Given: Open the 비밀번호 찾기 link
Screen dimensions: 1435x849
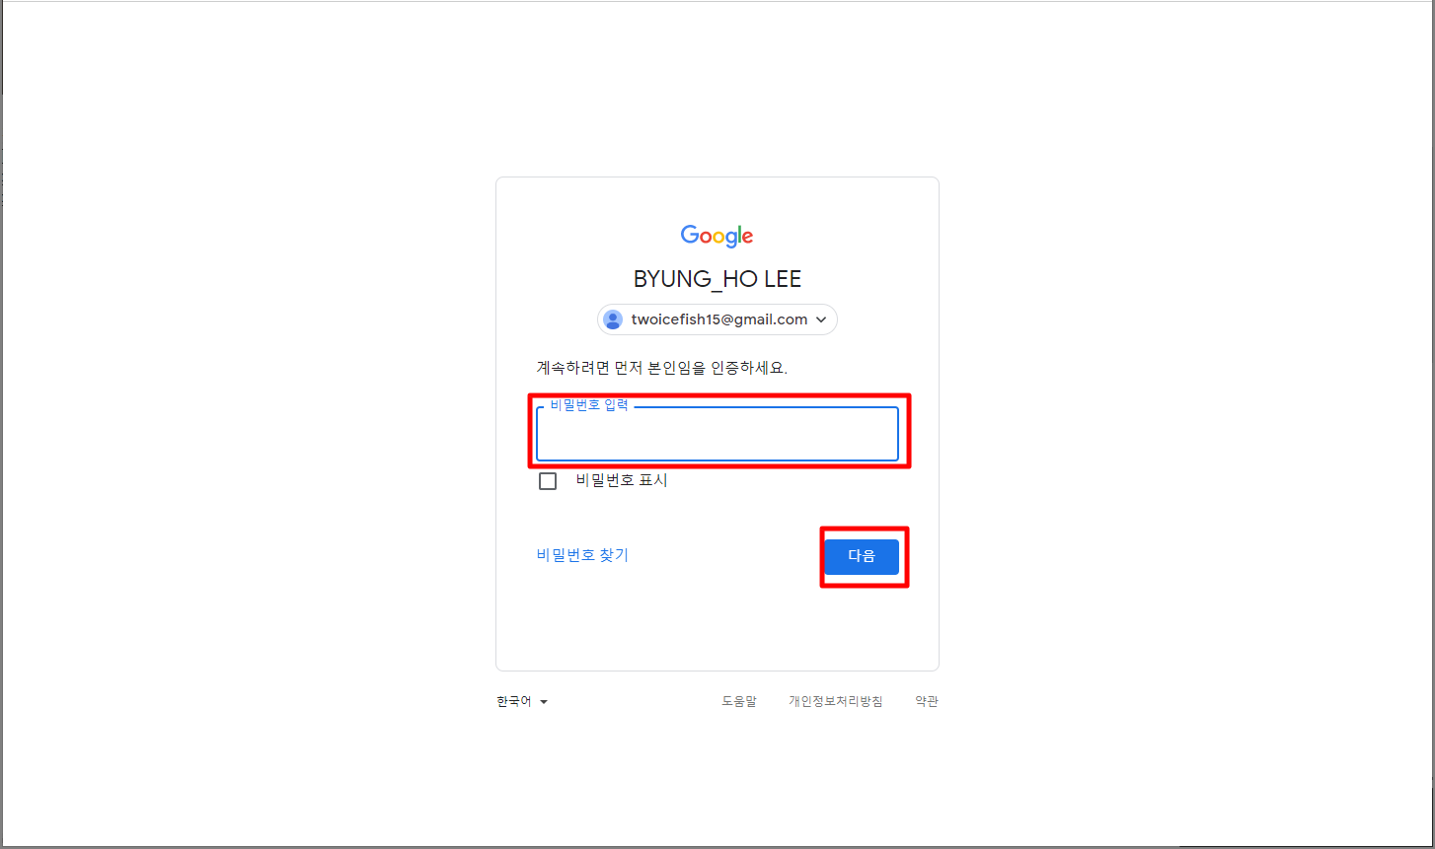Looking at the screenshot, I should coord(582,555).
